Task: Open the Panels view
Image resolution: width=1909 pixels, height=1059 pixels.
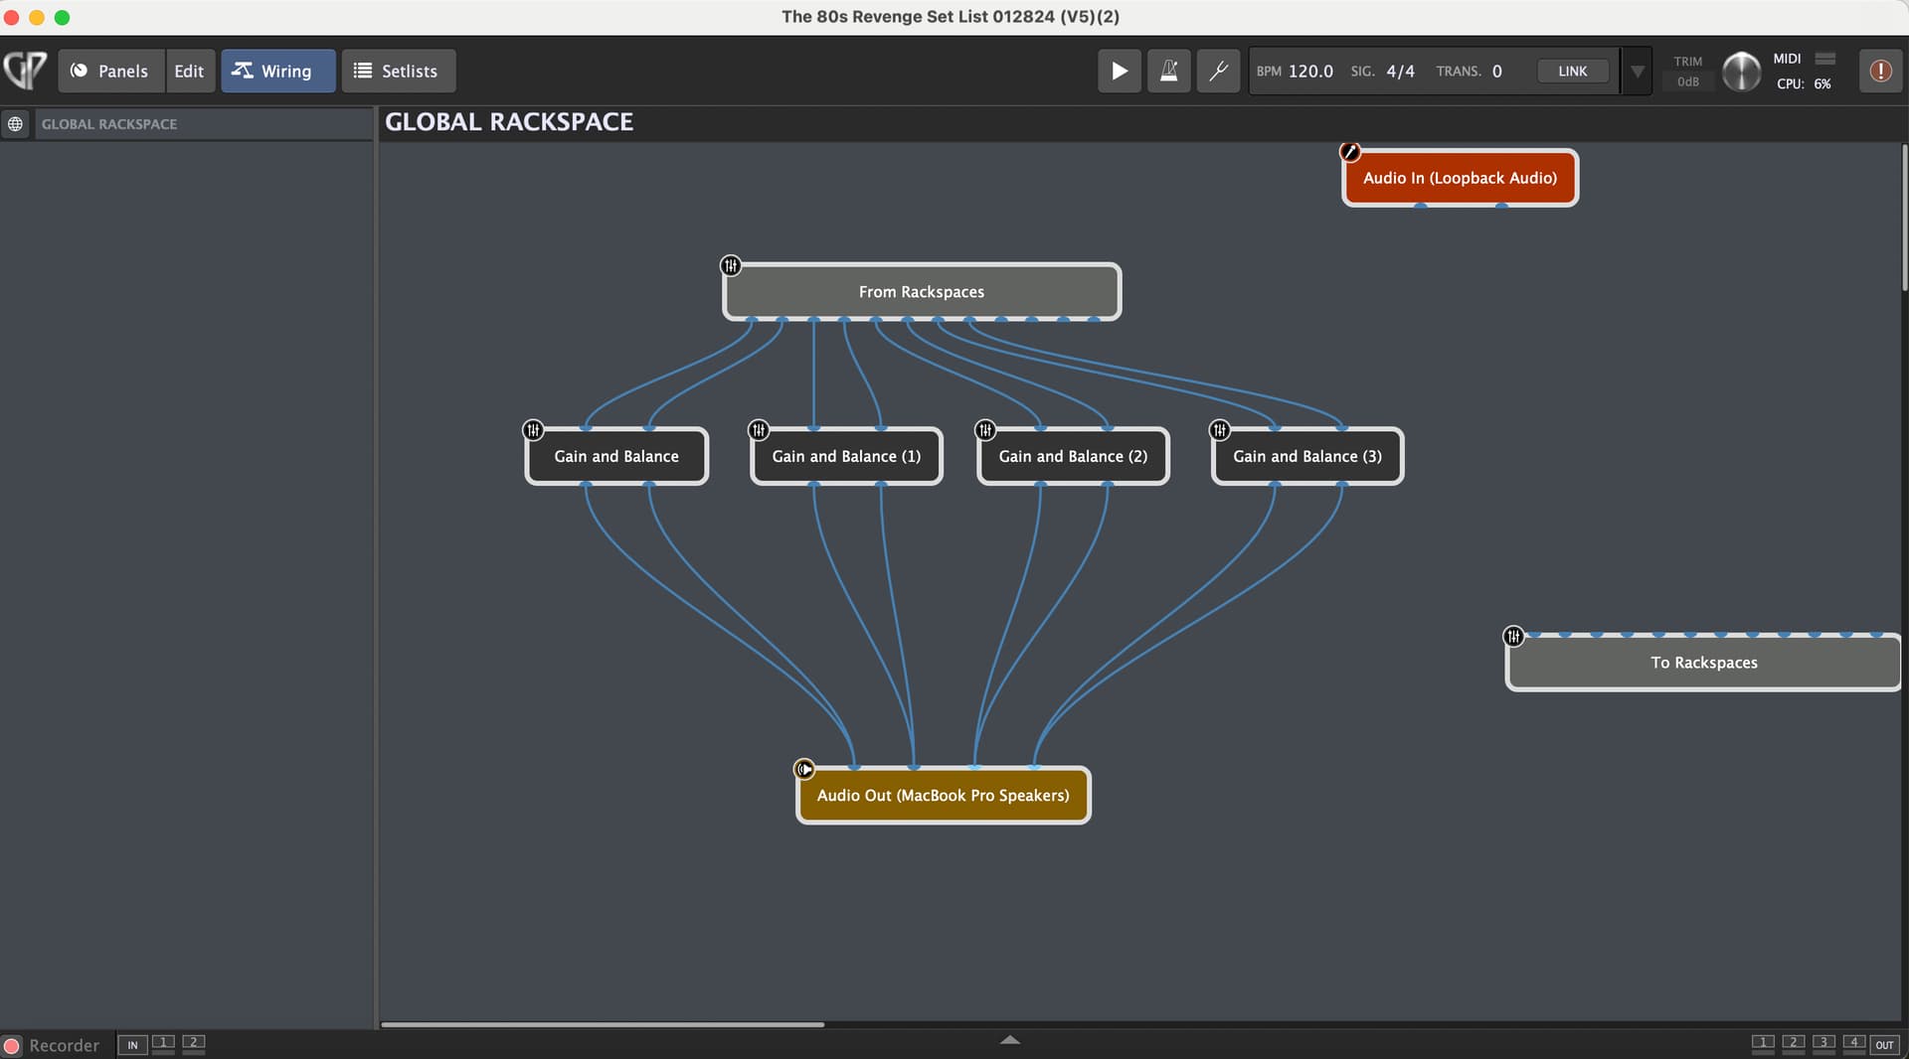Action: click(110, 71)
